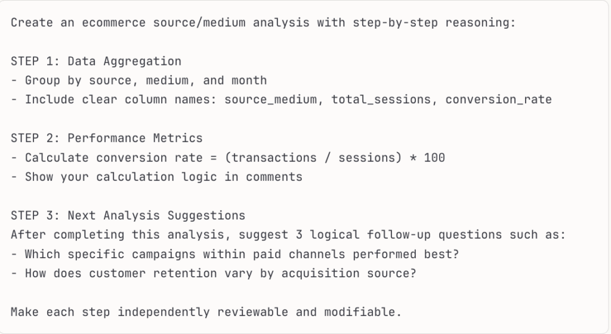Image resolution: width=611 pixels, height=334 pixels.
Task: Click the phrase "step-by-step reasoning" in first line
Action: pos(445,23)
